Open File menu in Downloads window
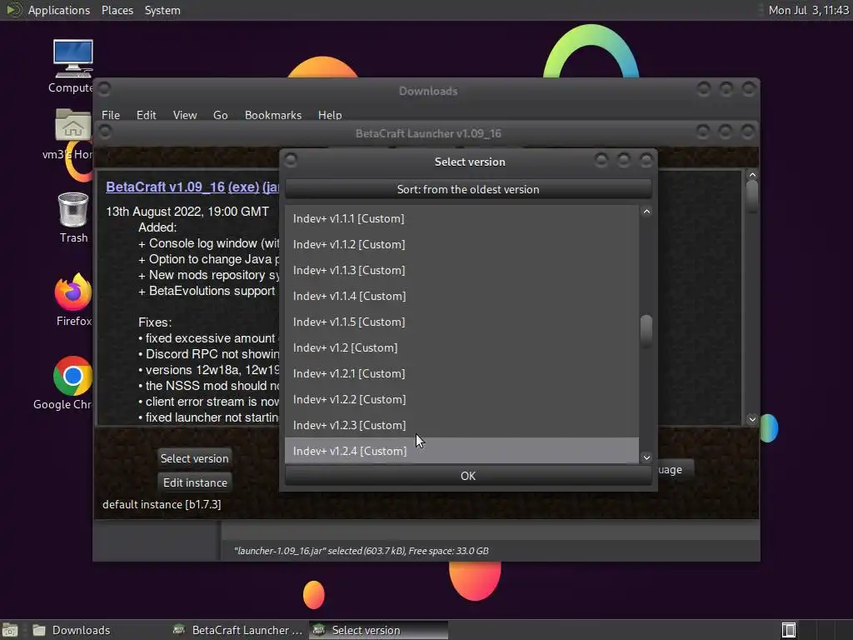The width and height of the screenshot is (853, 640). pyautogui.click(x=111, y=115)
